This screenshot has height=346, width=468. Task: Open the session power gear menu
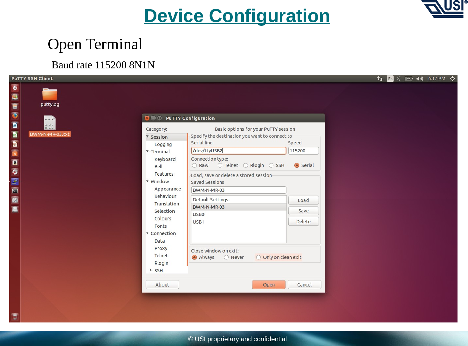pyautogui.click(x=452, y=79)
